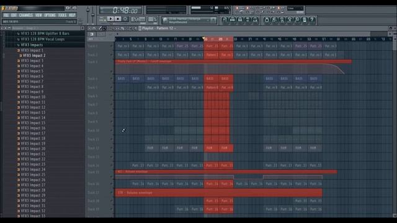Click the undo circular arrow icon
The height and width of the screenshot is (223, 397).
[267, 20]
